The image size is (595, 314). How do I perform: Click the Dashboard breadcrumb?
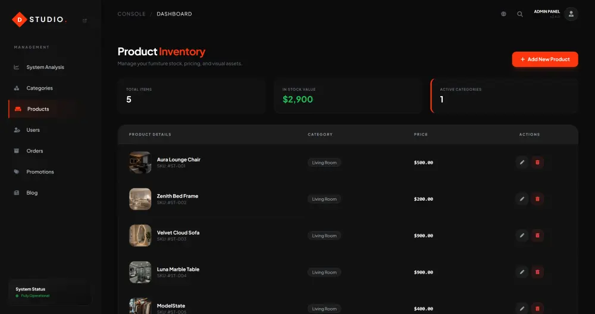coord(174,14)
